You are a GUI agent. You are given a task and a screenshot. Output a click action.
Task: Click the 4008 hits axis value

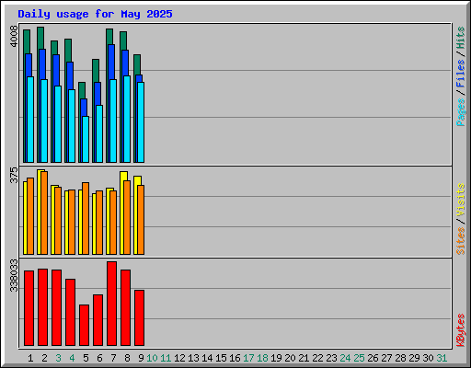coord(14,37)
